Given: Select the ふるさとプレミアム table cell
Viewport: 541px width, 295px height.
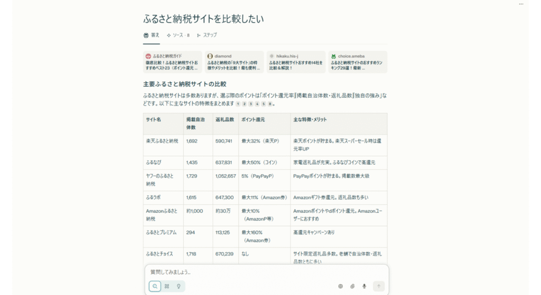Looking at the screenshot, I should point(163,237).
